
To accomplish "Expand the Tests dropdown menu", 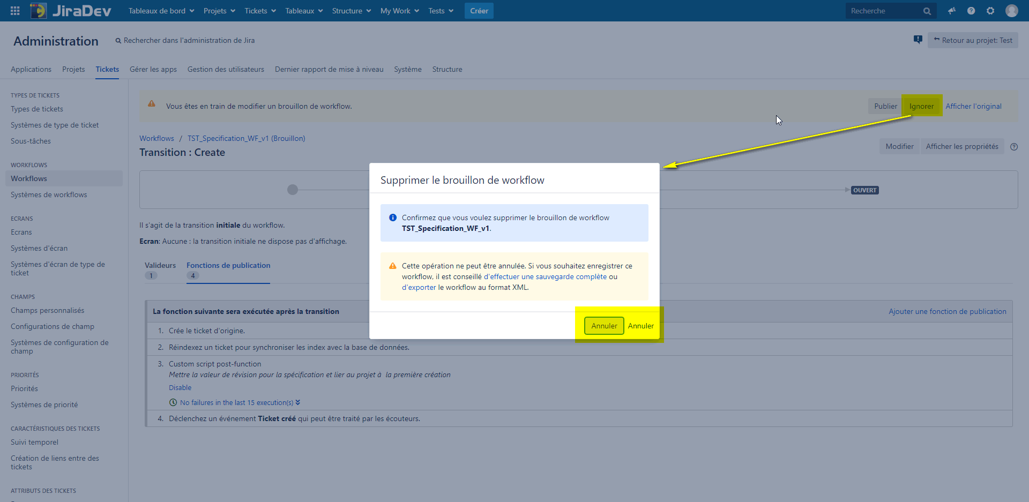I will pos(441,11).
